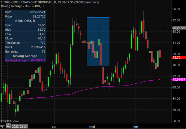Click the HTRO-OMX HEXATRONIC GROUP AB chart title
The image size is (186, 129).
tap(51, 2)
